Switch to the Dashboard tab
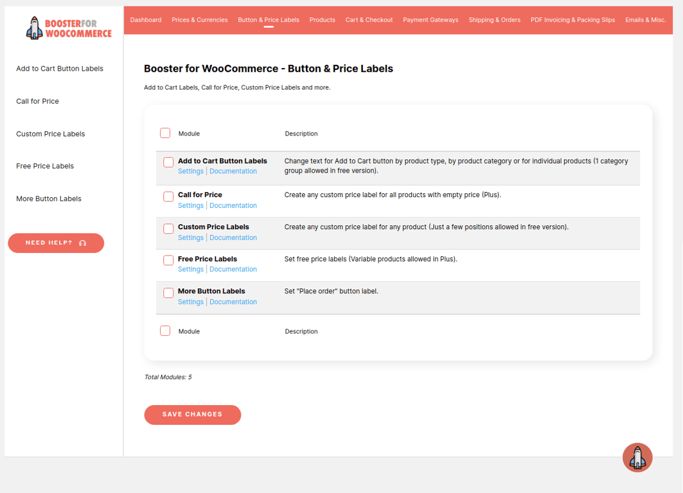 (x=146, y=20)
